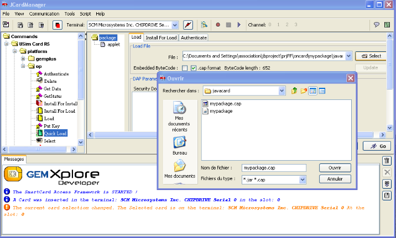Toggle the Embedded ByteCode checkbox
The height and width of the screenshot is (238, 396).
click(185, 68)
